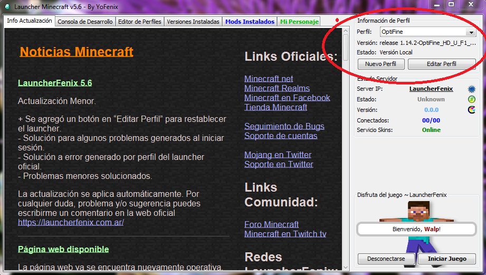Open the Minecraft en Facebook link
Viewport: 486px width, 275px height.
pyautogui.click(x=287, y=98)
